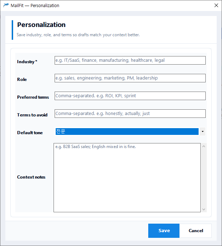Click the Terms to avoid label
222x246 pixels.
[32, 115]
